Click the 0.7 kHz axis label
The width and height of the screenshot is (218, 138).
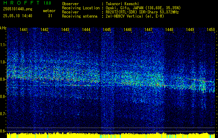coord(3,114)
